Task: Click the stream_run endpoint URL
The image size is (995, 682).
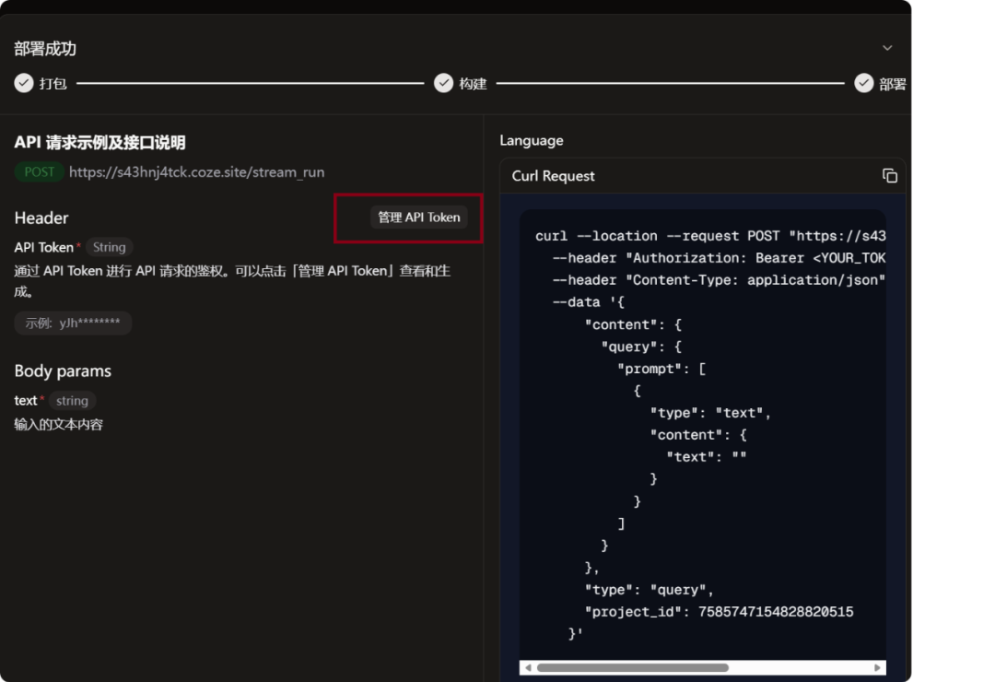Action: [196, 172]
